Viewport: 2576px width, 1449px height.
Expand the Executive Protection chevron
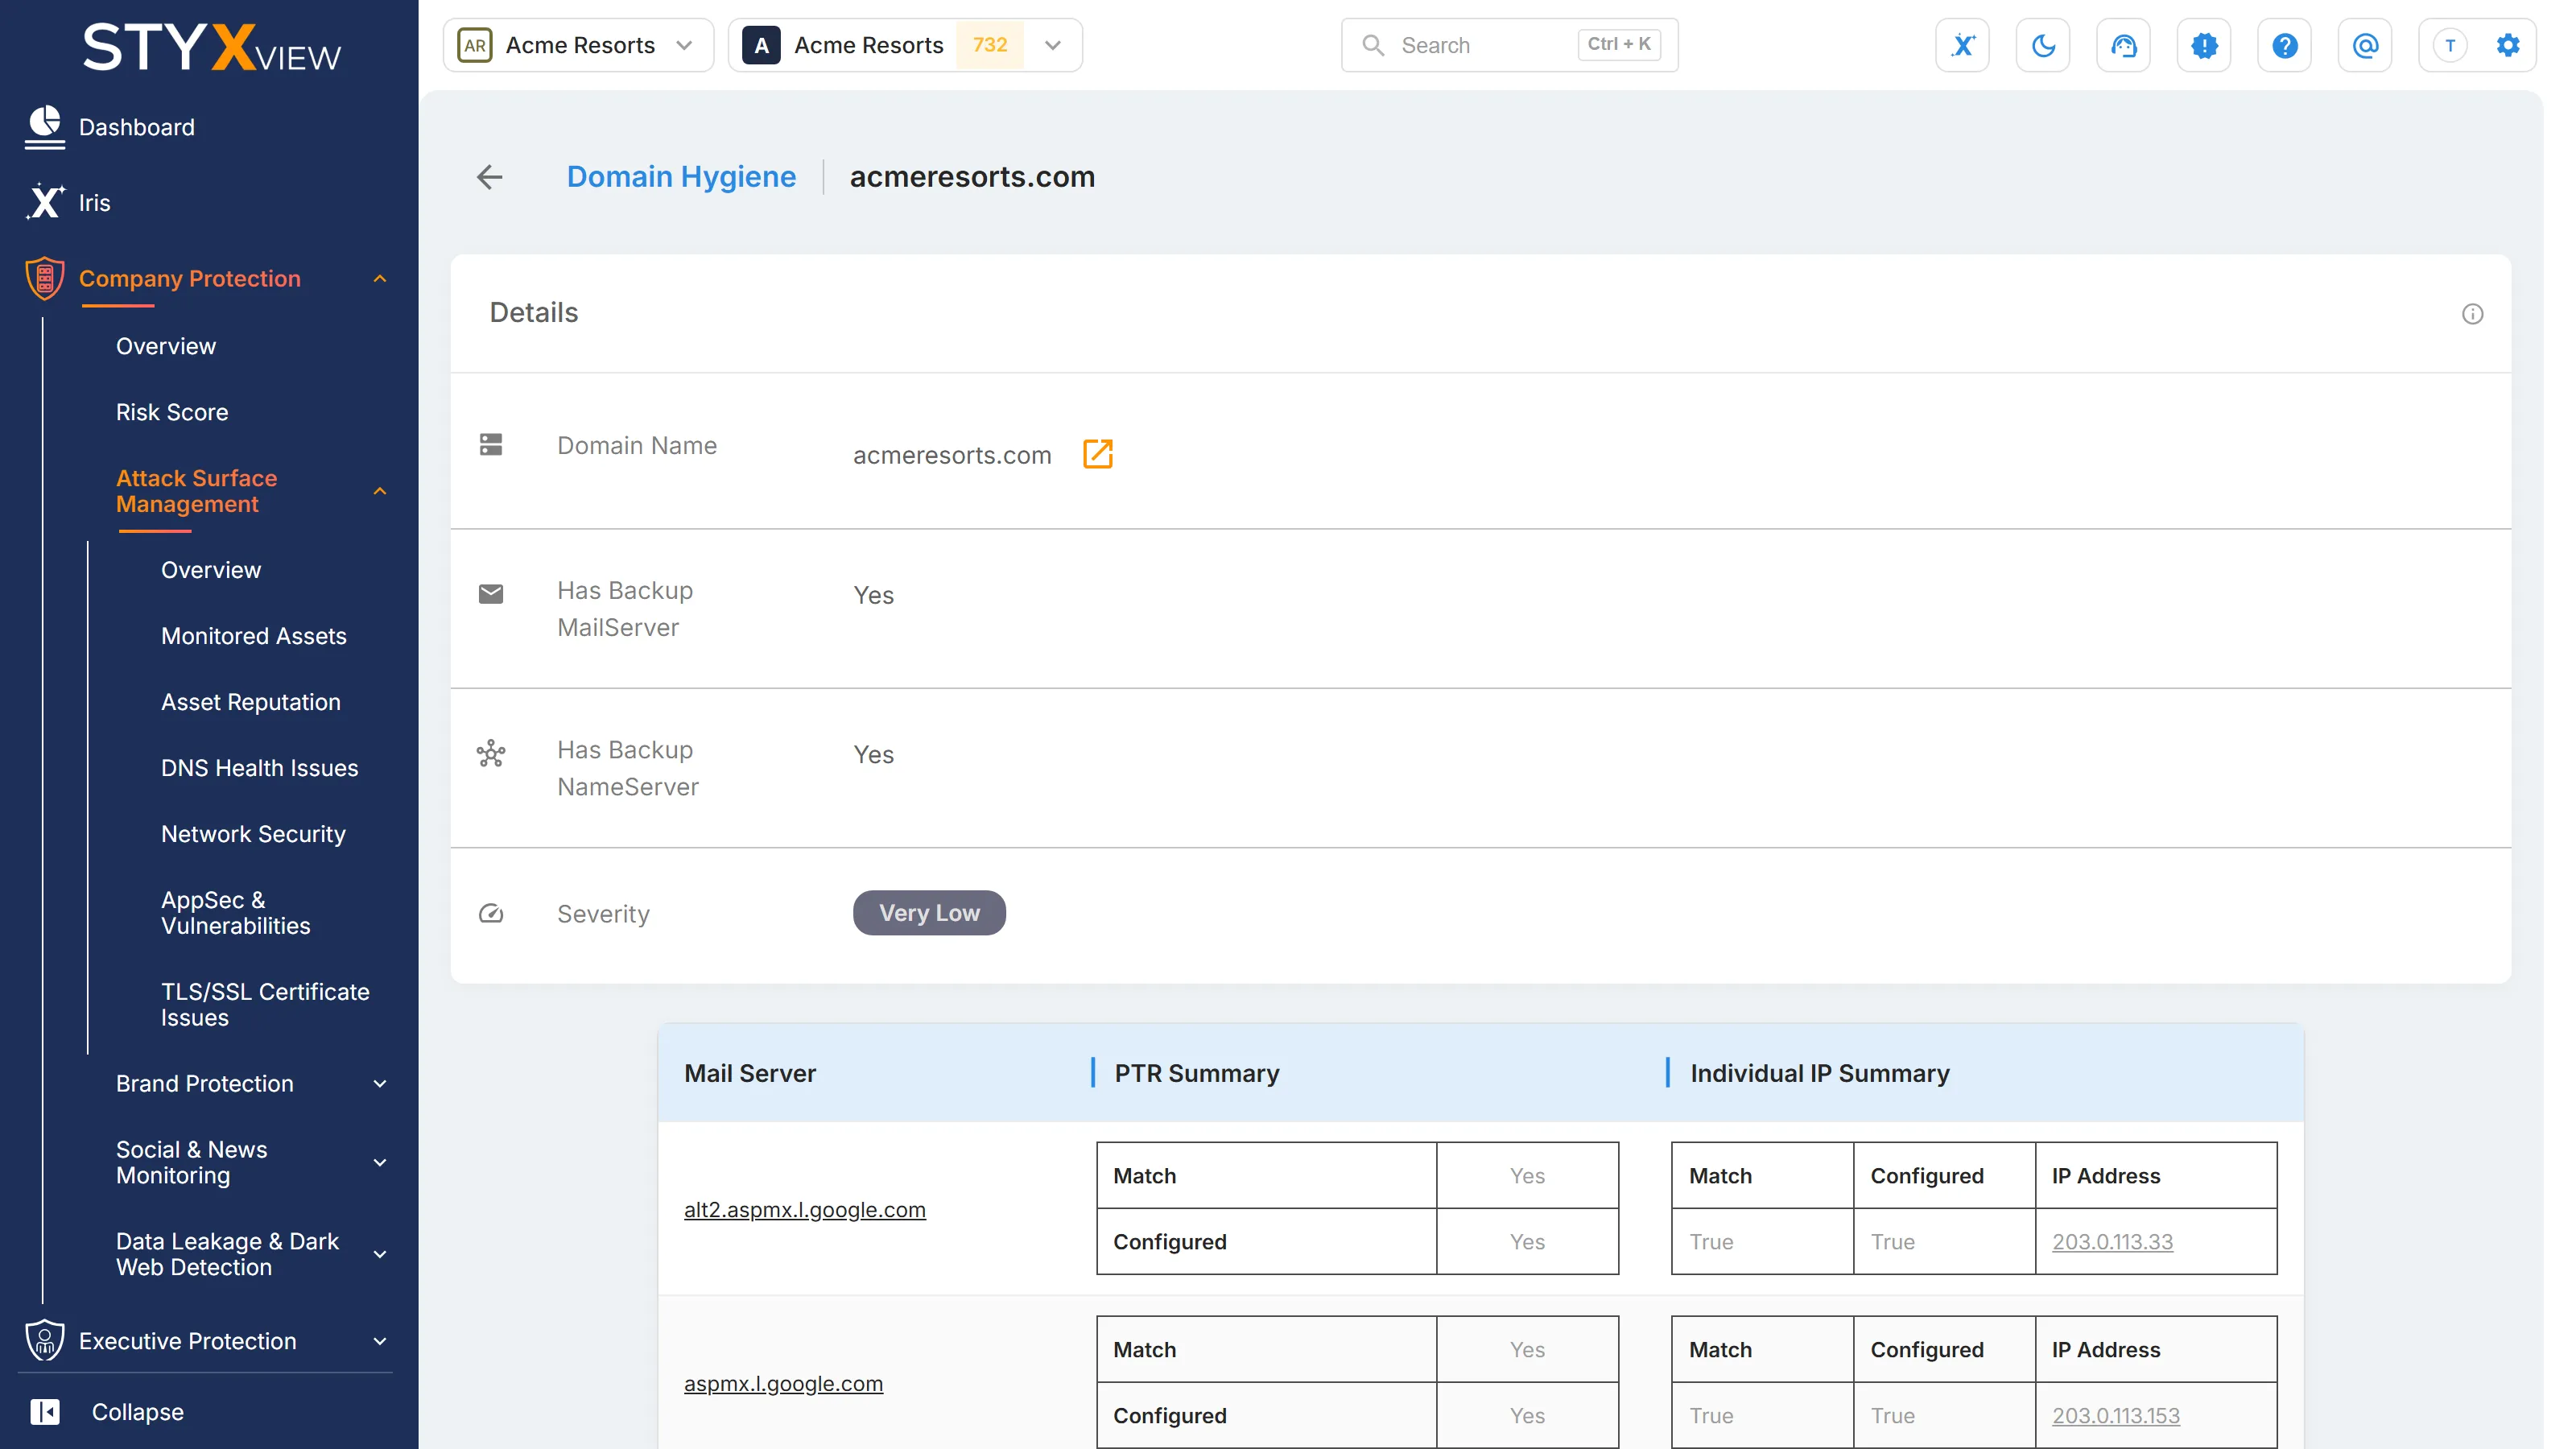(380, 1341)
